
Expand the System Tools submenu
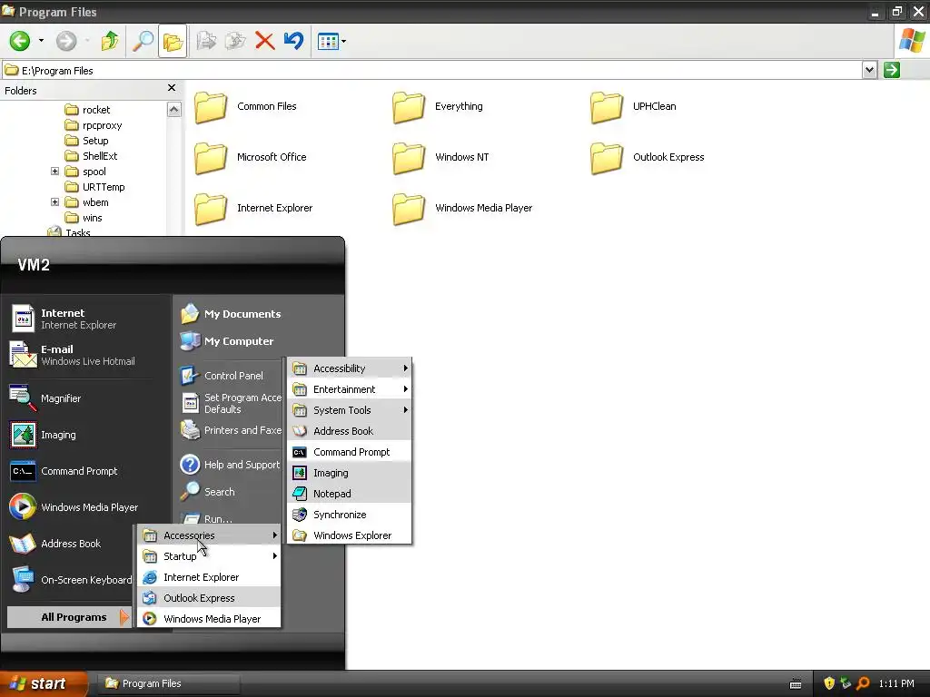(350, 410)
